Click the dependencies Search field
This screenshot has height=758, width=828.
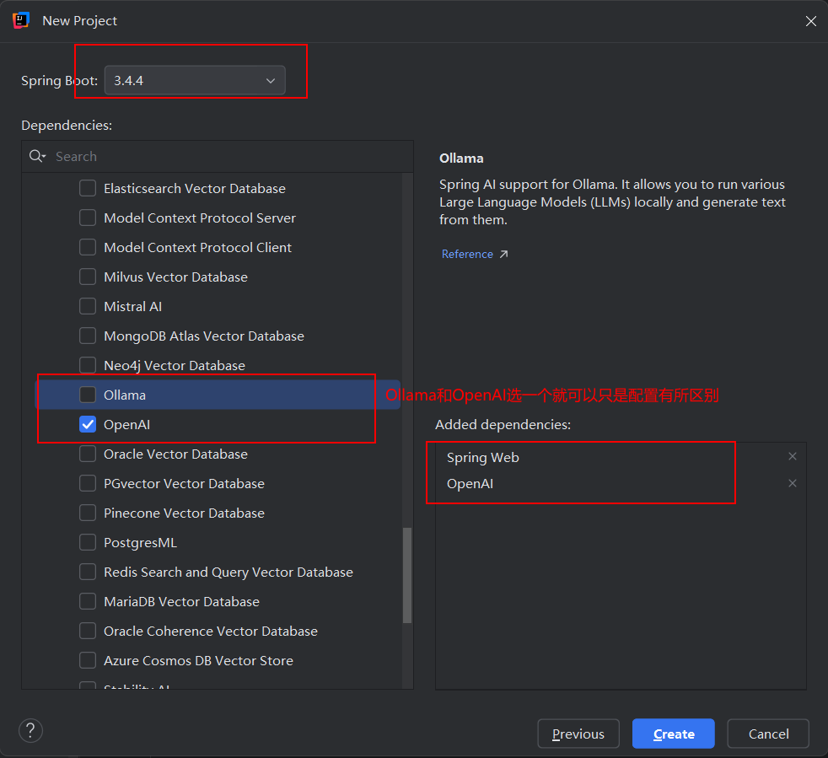click(218, 156)
